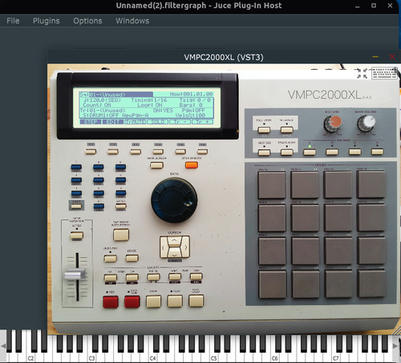
Task: Open the File menu
Action: pos(13,21)
